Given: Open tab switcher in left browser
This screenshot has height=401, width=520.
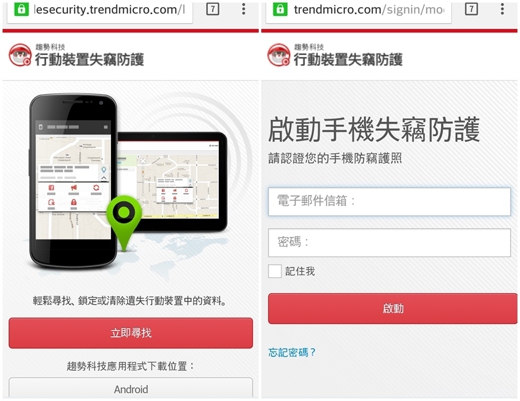Looking at the screenshot, I should click(x=212, y=9).
